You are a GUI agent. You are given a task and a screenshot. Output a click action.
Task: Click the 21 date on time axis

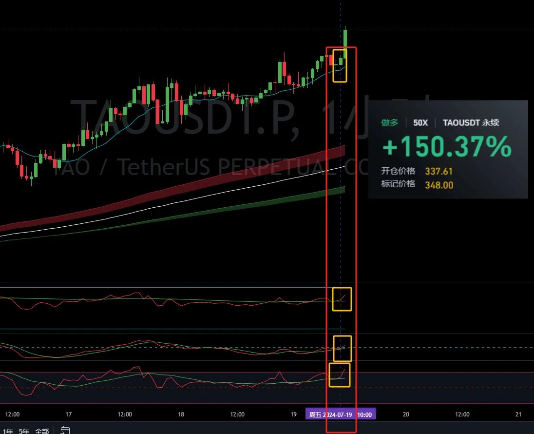[518, 414]
